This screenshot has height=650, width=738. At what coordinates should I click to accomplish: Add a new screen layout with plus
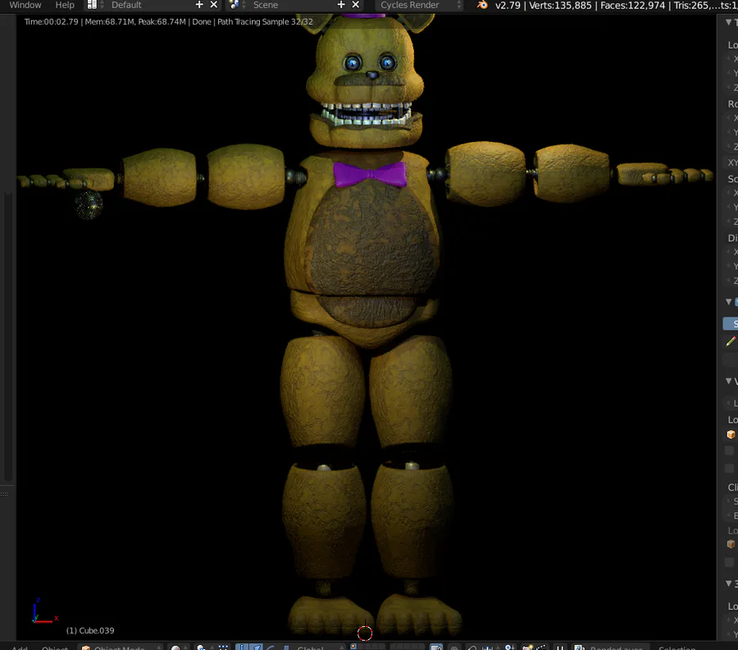tap(199, 5)
